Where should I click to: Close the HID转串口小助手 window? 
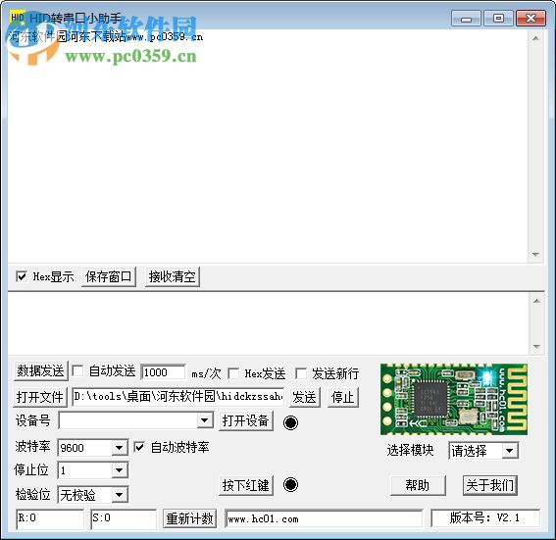(531, 18)
